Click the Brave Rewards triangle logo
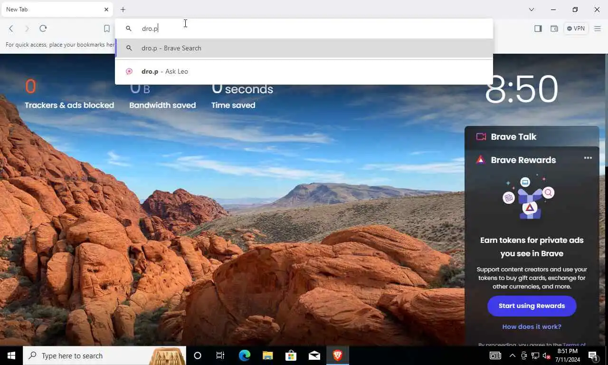The width and height of the screenshot is (608, 365). tap(481, 160)
